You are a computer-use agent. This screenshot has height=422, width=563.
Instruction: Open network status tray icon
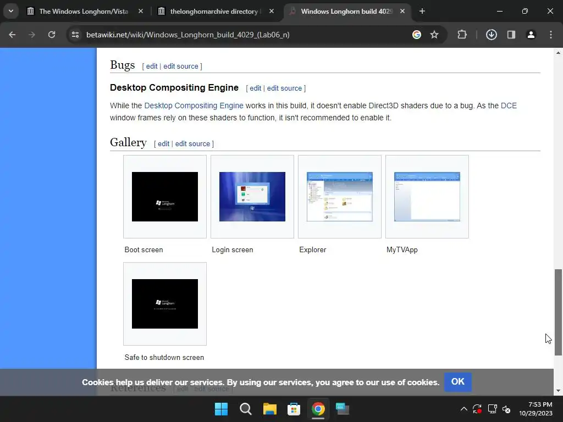(492, 409)
